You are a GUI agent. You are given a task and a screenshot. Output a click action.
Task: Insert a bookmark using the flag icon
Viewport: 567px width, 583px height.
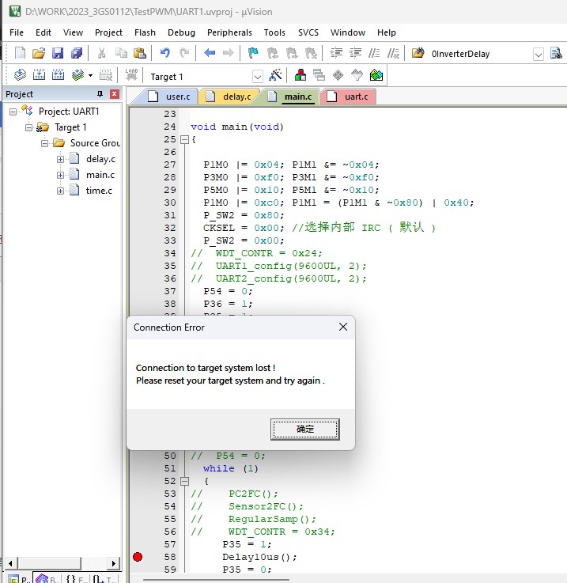point(253,53)
